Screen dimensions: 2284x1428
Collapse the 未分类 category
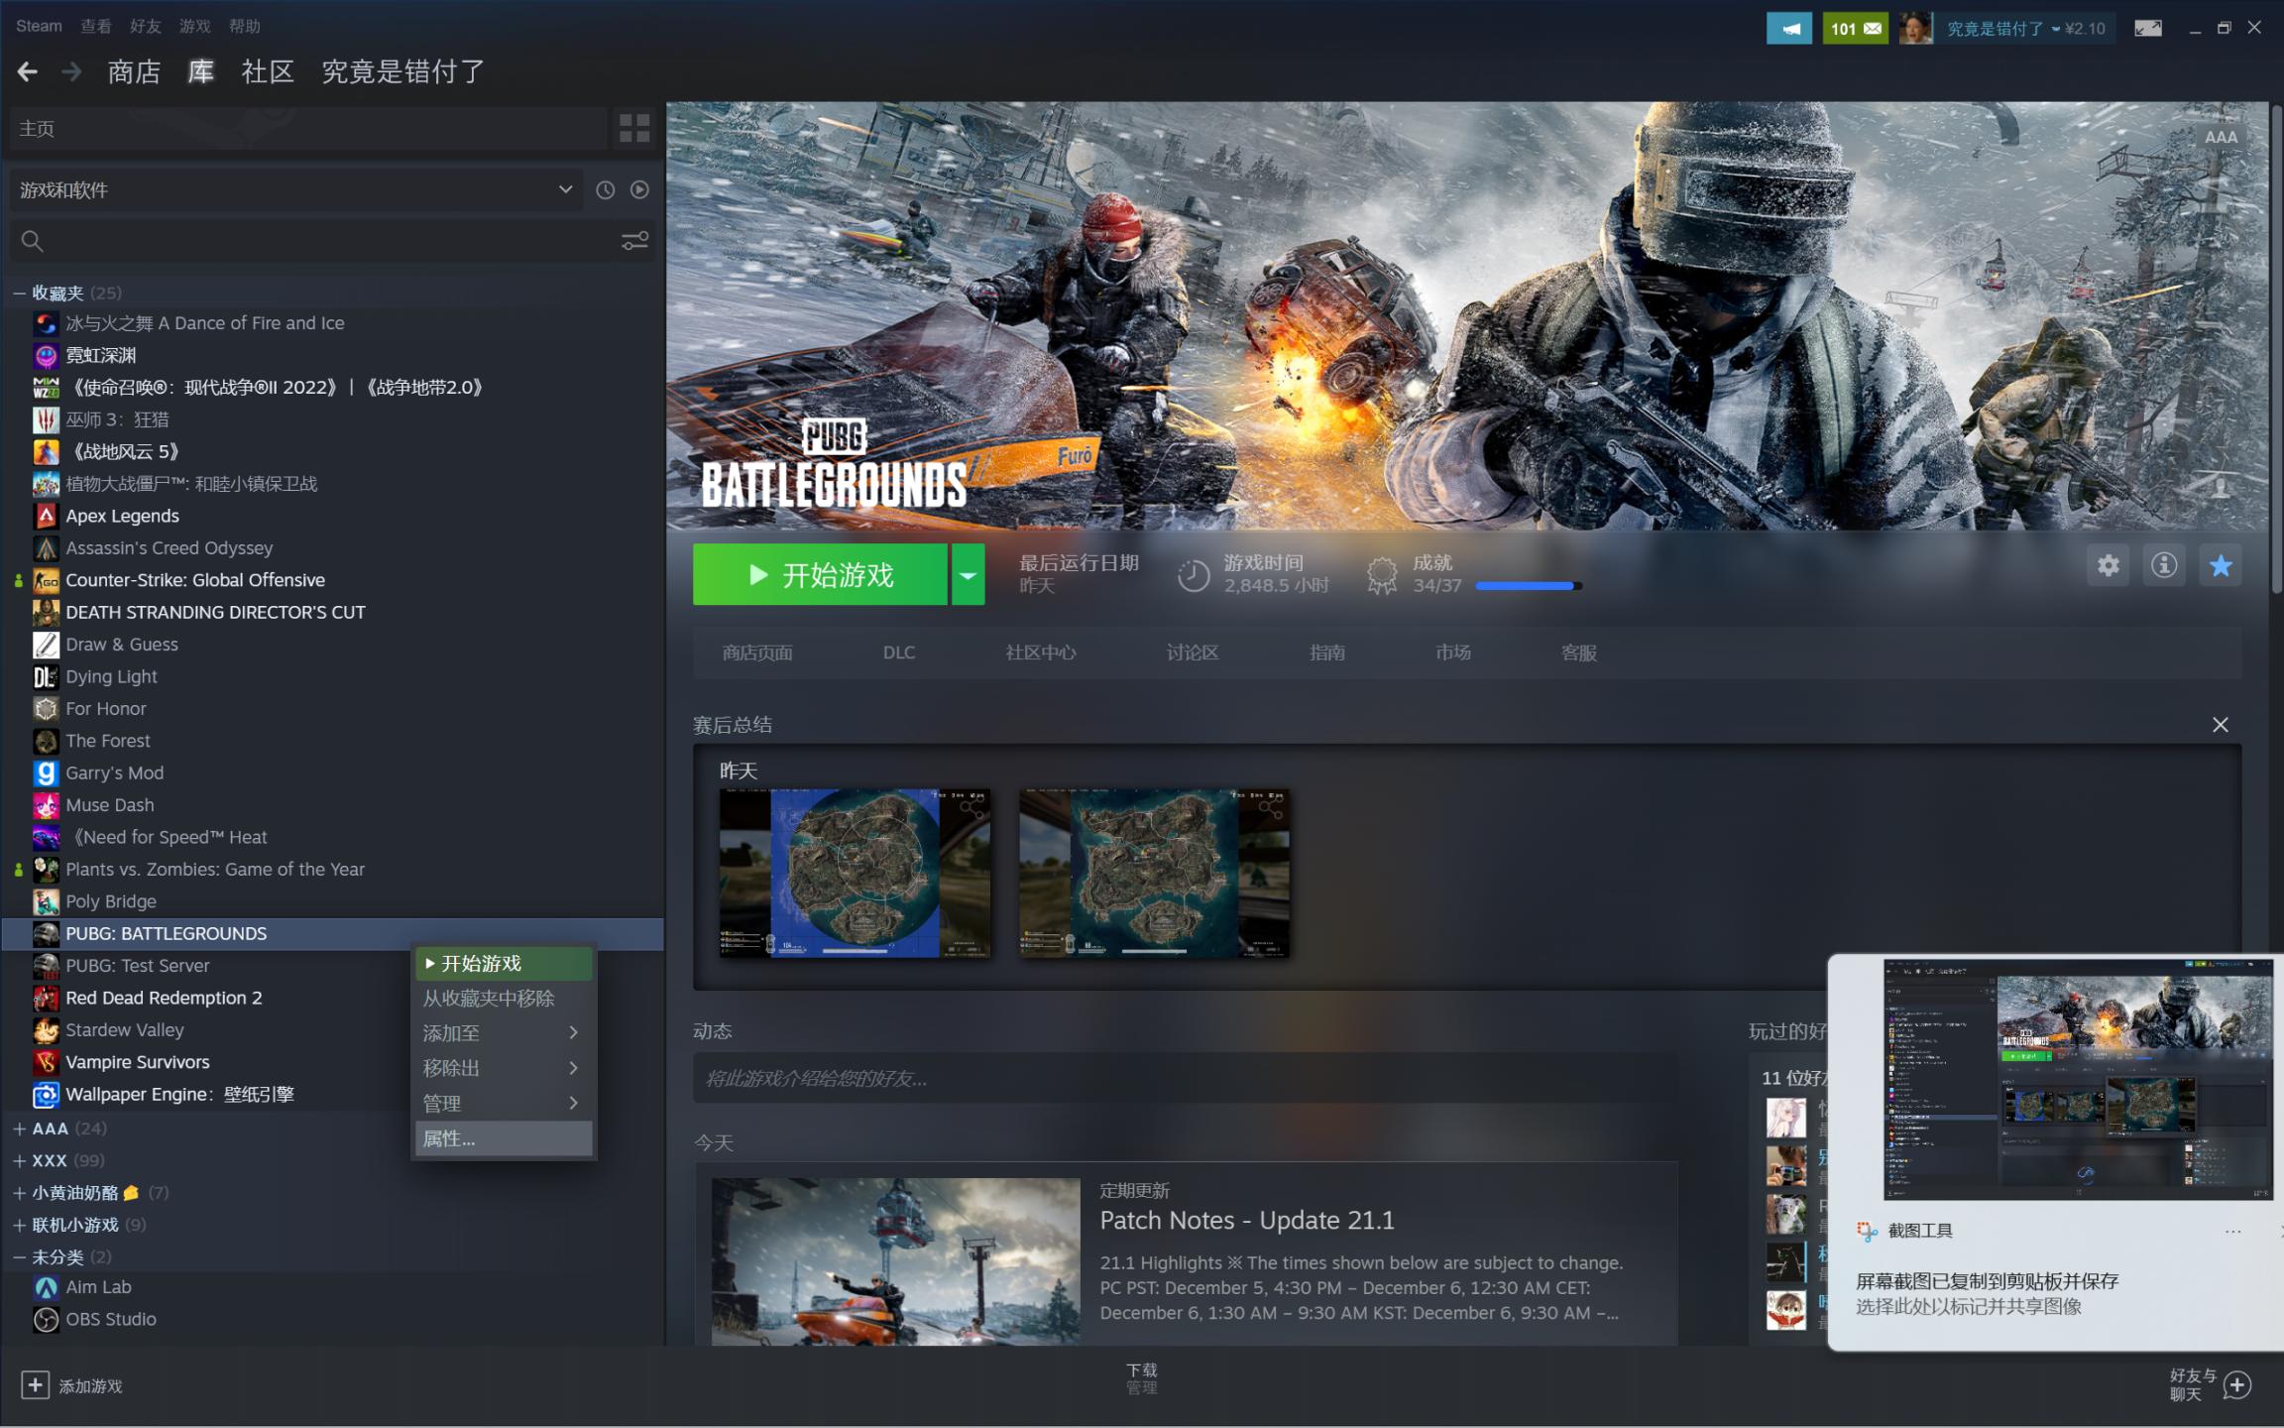19,1256
